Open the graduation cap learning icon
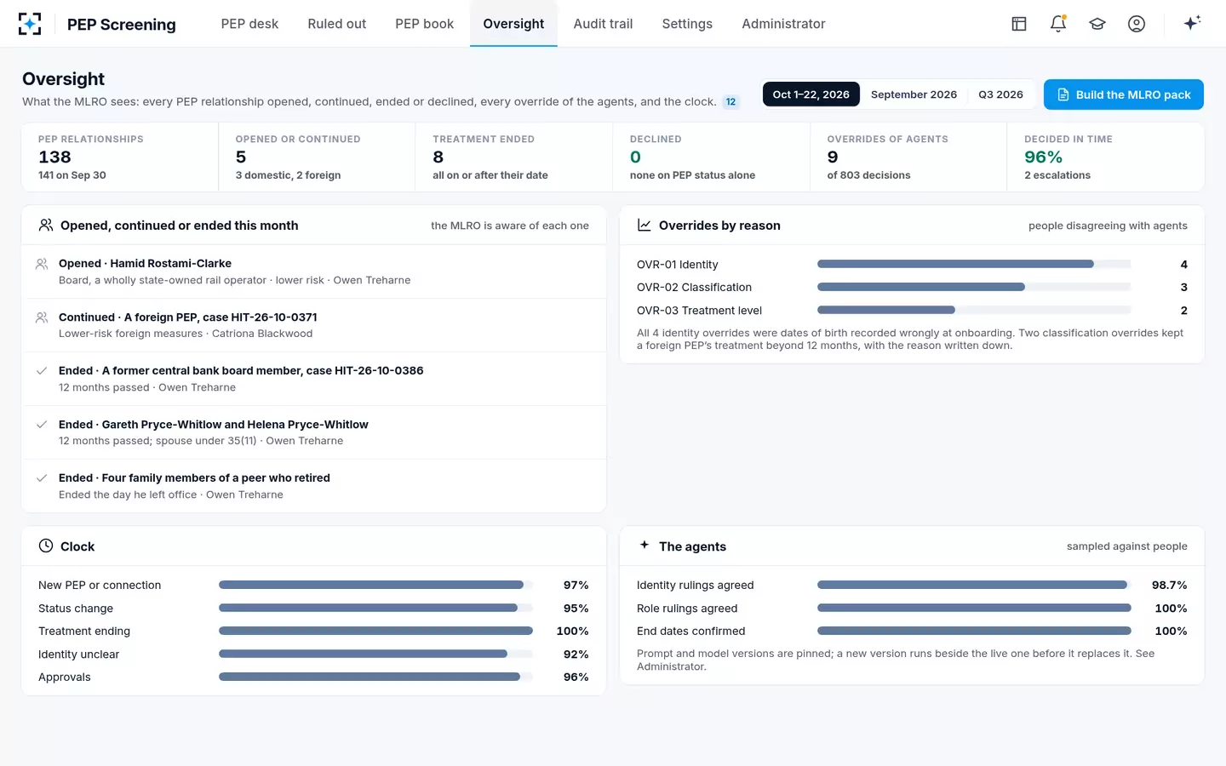Image resolution: width=1226 pixels, height=766 pixels. (x=1097, y=24)
